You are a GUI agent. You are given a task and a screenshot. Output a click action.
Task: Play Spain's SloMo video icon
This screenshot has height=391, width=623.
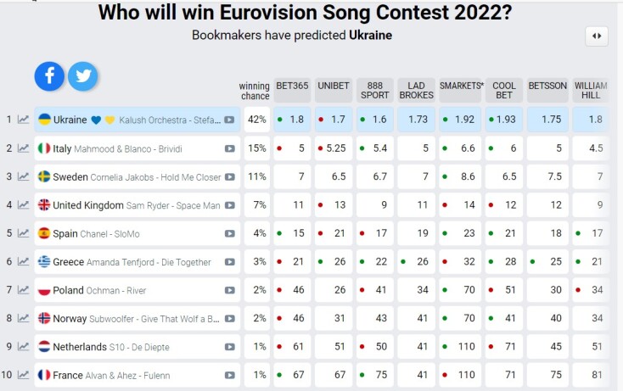(229, 234)
